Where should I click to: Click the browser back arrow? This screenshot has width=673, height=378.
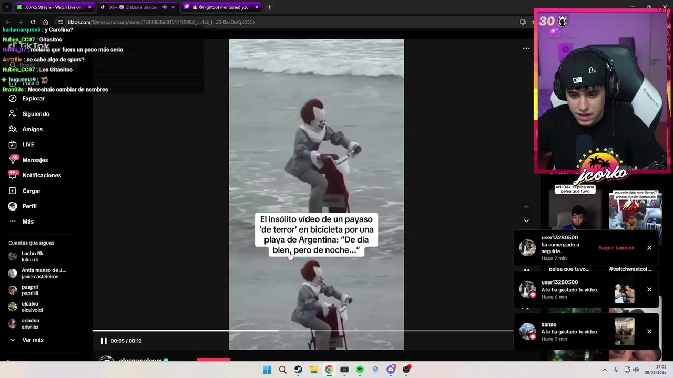click(7, 22)
